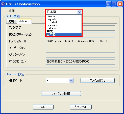Confirm with the OK button

point(43,107)
